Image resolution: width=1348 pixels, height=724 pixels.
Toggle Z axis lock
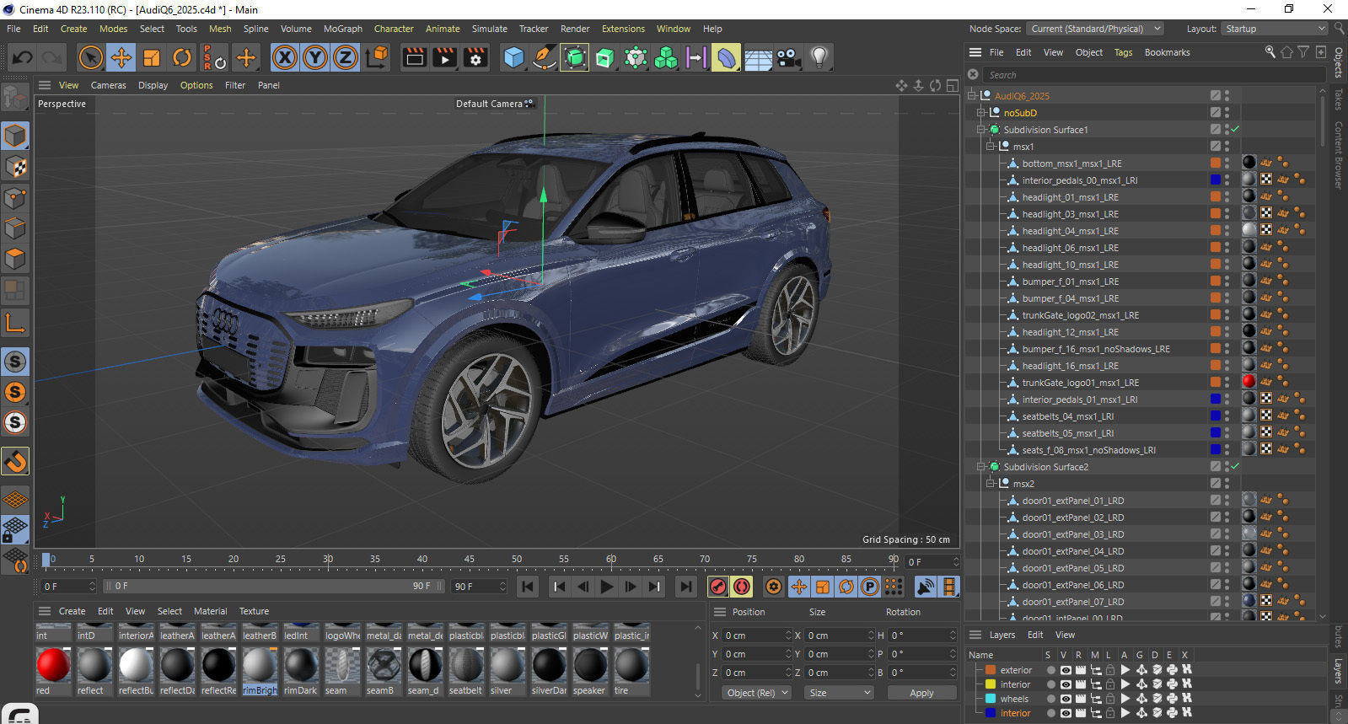tap(346, 57)
